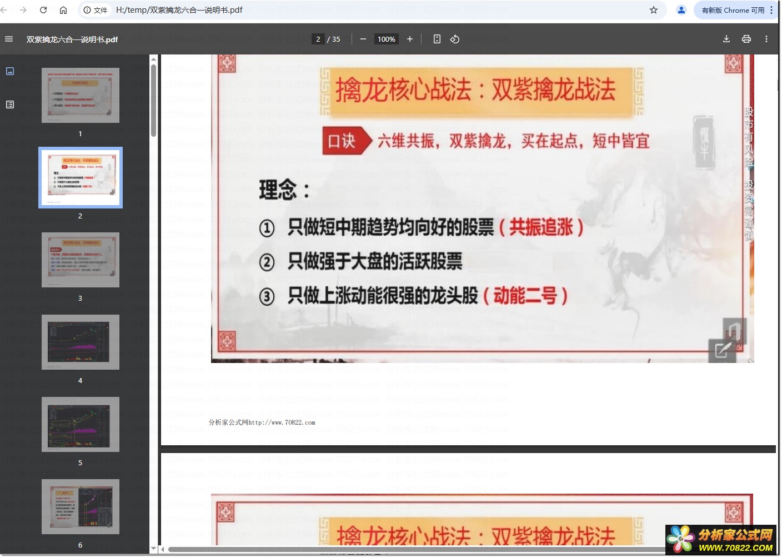Click the edit pencil icon on the slide
The image size is (782, 557).
722,350
